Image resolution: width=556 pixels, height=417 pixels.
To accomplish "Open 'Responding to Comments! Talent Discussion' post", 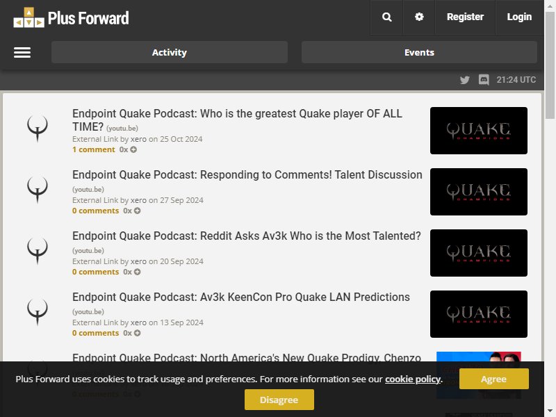I will pyautogui.click(x=247, y=175).
